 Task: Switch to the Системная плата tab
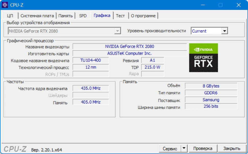37,16
